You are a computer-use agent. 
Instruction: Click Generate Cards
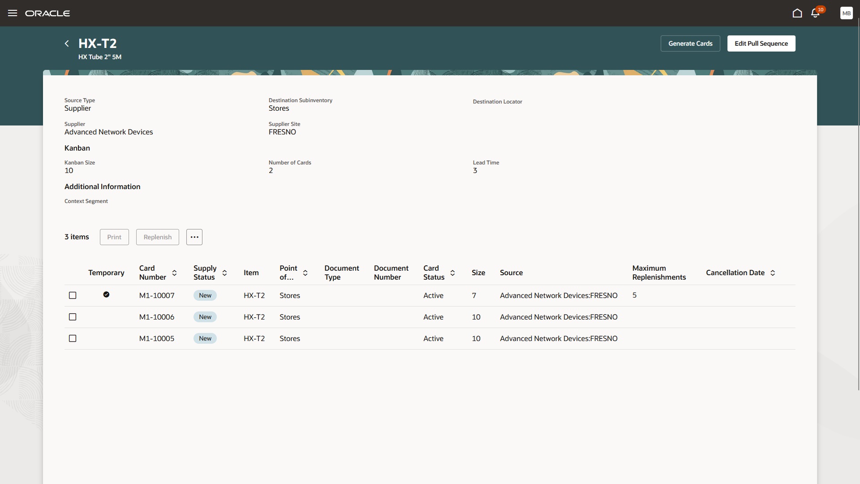pos(690,43)
